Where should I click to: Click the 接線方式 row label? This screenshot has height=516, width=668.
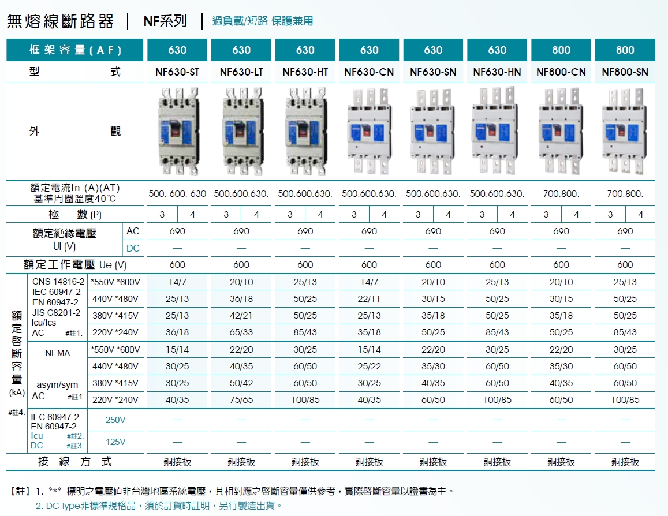pos(75,462)
